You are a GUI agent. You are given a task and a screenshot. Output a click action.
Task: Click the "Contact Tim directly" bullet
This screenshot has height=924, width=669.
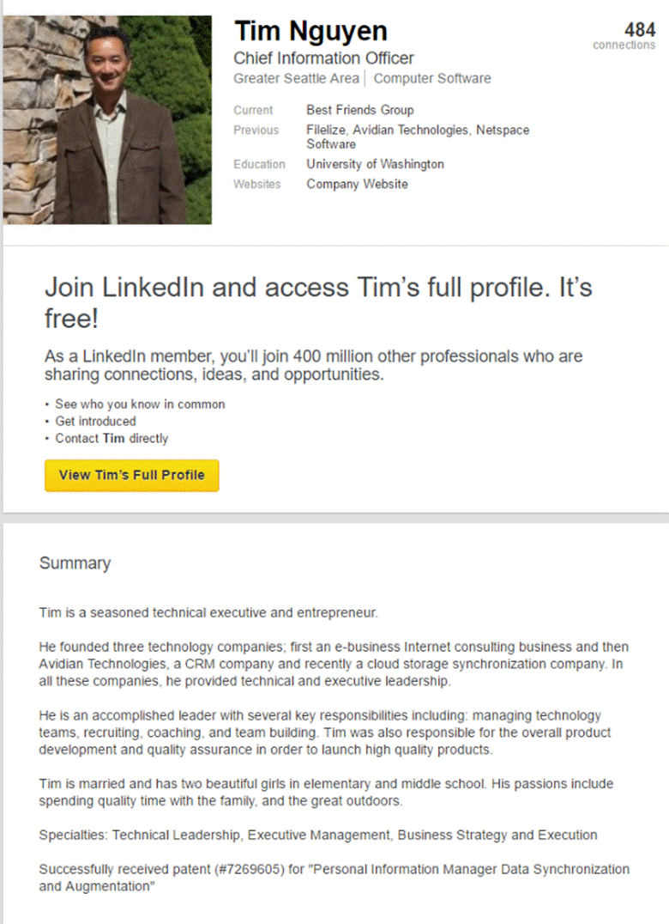coord(111,438)
